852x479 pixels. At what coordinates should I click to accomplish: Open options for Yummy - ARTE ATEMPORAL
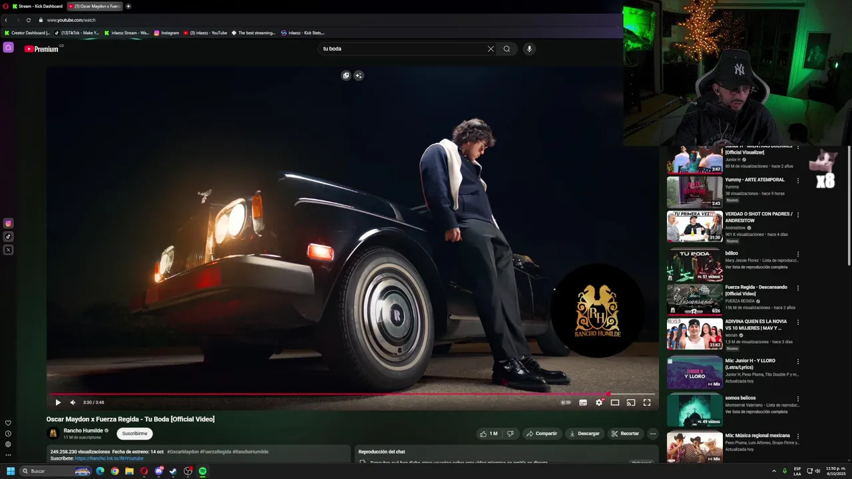tap(798, 180)
